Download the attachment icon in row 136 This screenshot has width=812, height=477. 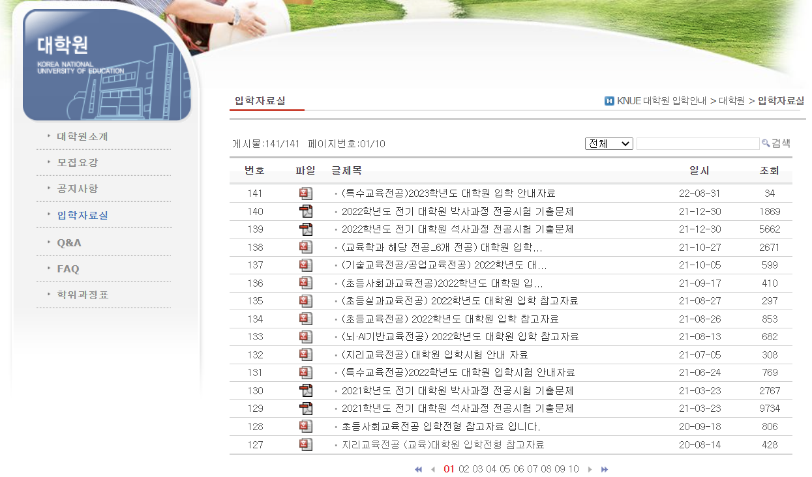click(305, 283)
